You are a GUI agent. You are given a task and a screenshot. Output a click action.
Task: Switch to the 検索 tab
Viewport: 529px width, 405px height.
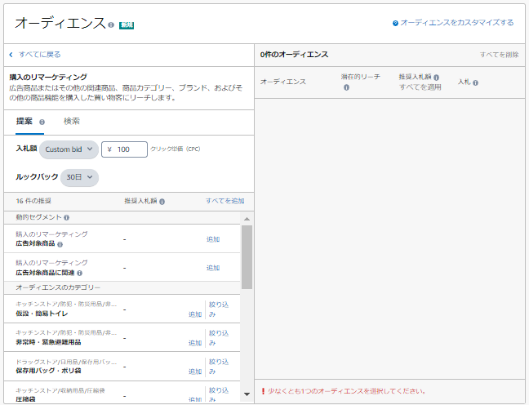(x=72, y=121)
